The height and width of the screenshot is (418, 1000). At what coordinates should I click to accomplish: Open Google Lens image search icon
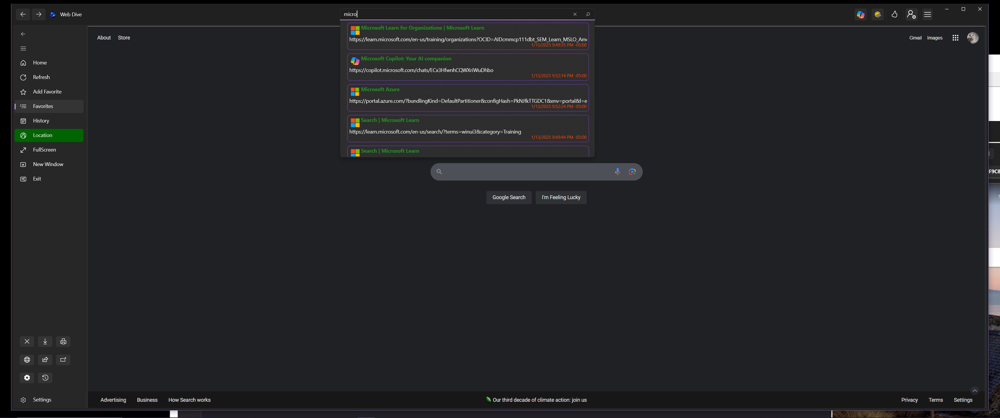[632, 171]
